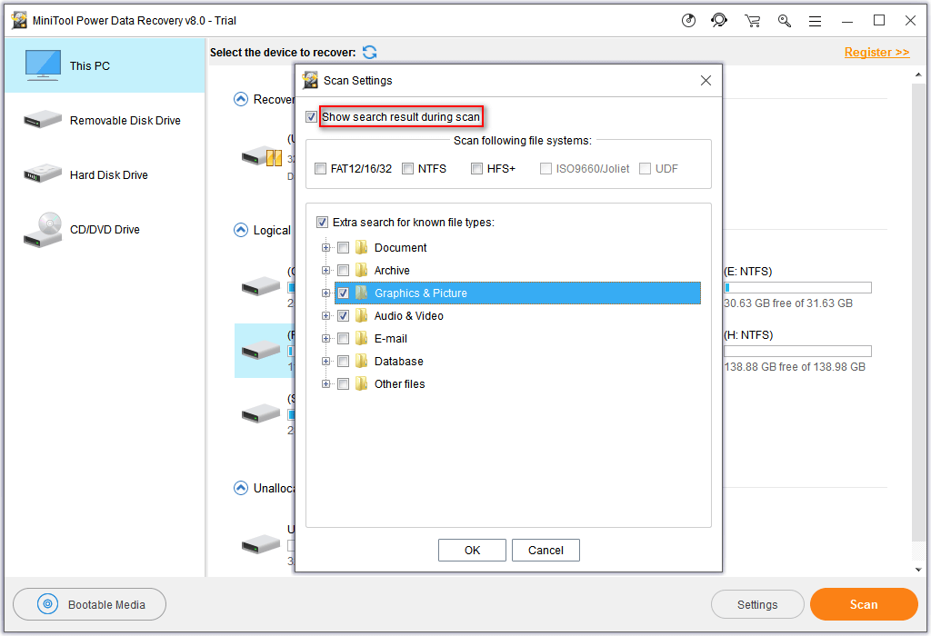Expand the Audio & Video tree node
This screenshot has width=931, height=636.
coord(325,315)
